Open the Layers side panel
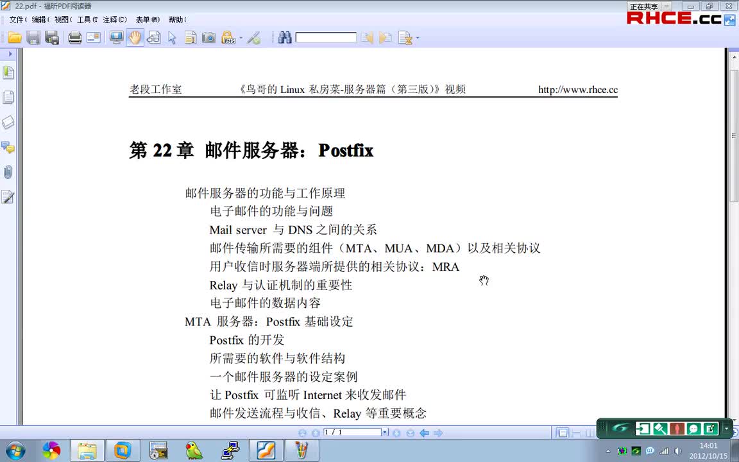Screen dimensions: 739x462 coord(8,122)
